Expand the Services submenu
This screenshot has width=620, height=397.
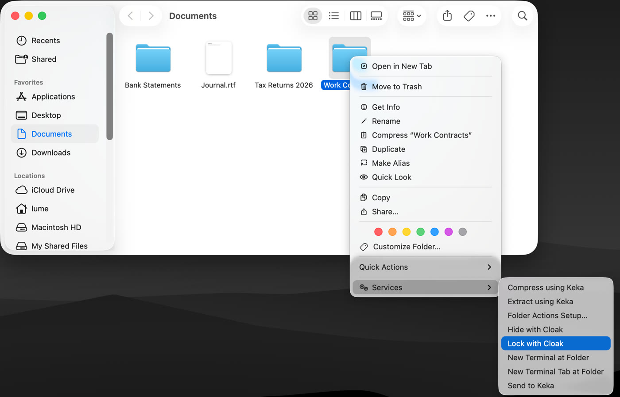[426, 287]
